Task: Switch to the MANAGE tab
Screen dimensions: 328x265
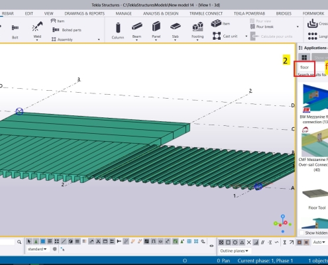Action: coord(124,13)
